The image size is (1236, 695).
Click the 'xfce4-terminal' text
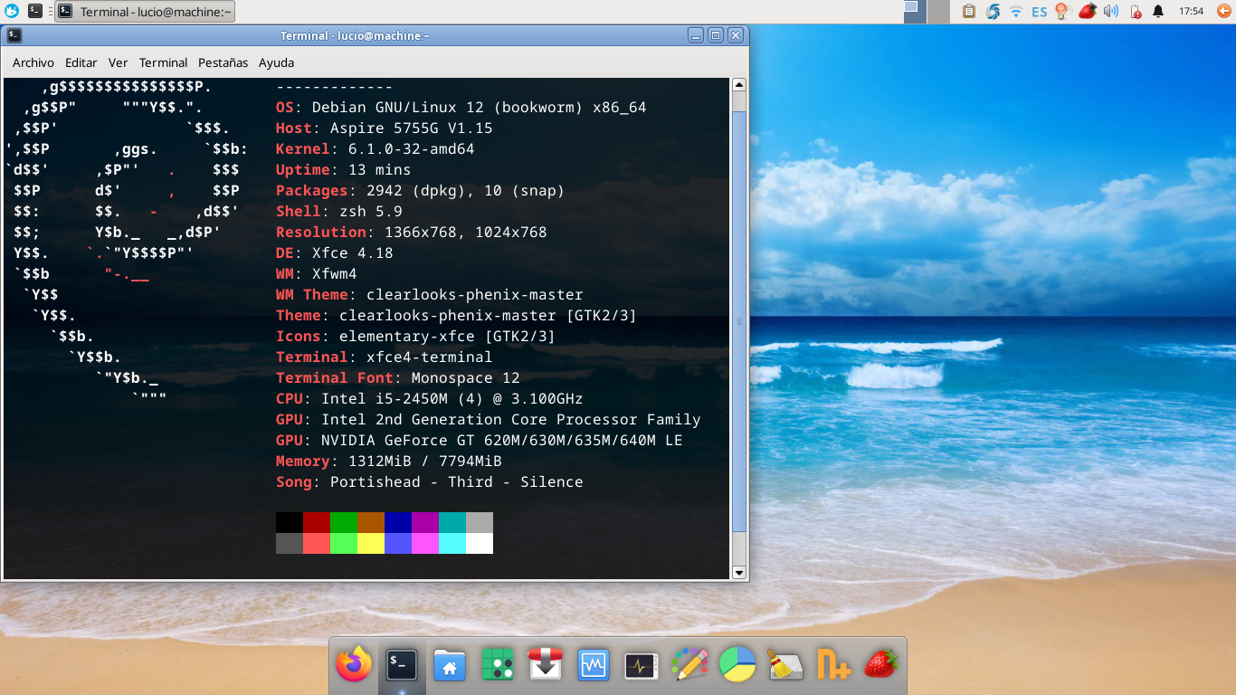tap(430, 357)
